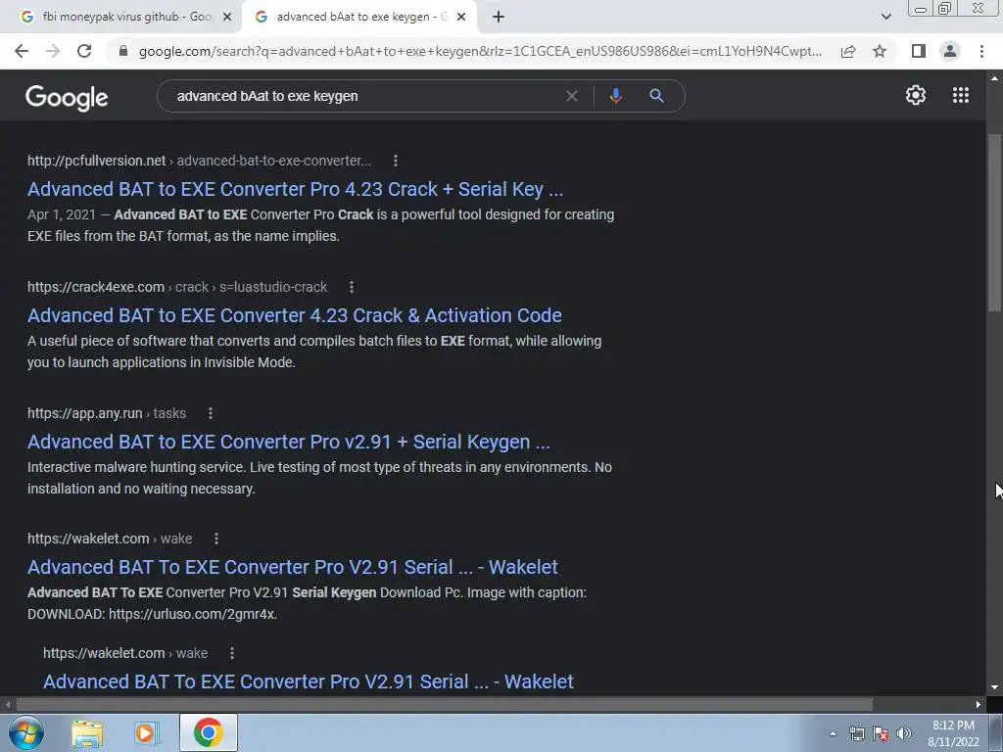The image size is (1003, 752).
Task: Open the network tray icon
Action: click(x=856, y=733)
